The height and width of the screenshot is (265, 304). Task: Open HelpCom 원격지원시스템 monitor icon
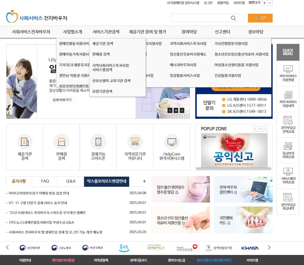(172, 142)
